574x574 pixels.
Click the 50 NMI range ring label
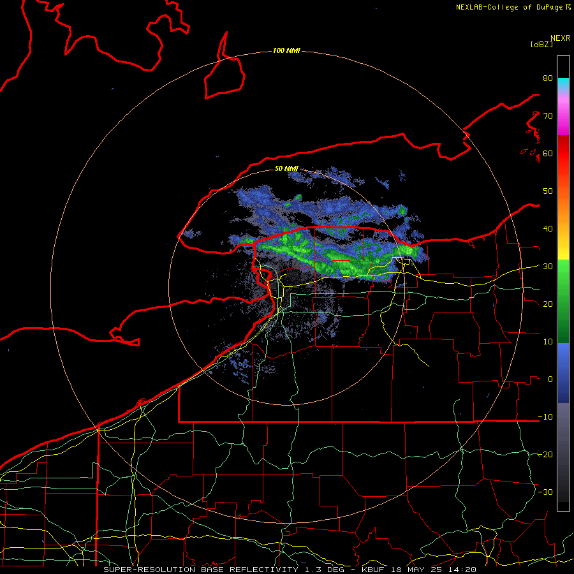(x=286, y=169)
